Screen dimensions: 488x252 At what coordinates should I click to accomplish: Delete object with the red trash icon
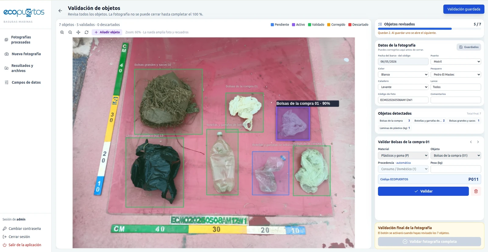[x=476, y=191]
